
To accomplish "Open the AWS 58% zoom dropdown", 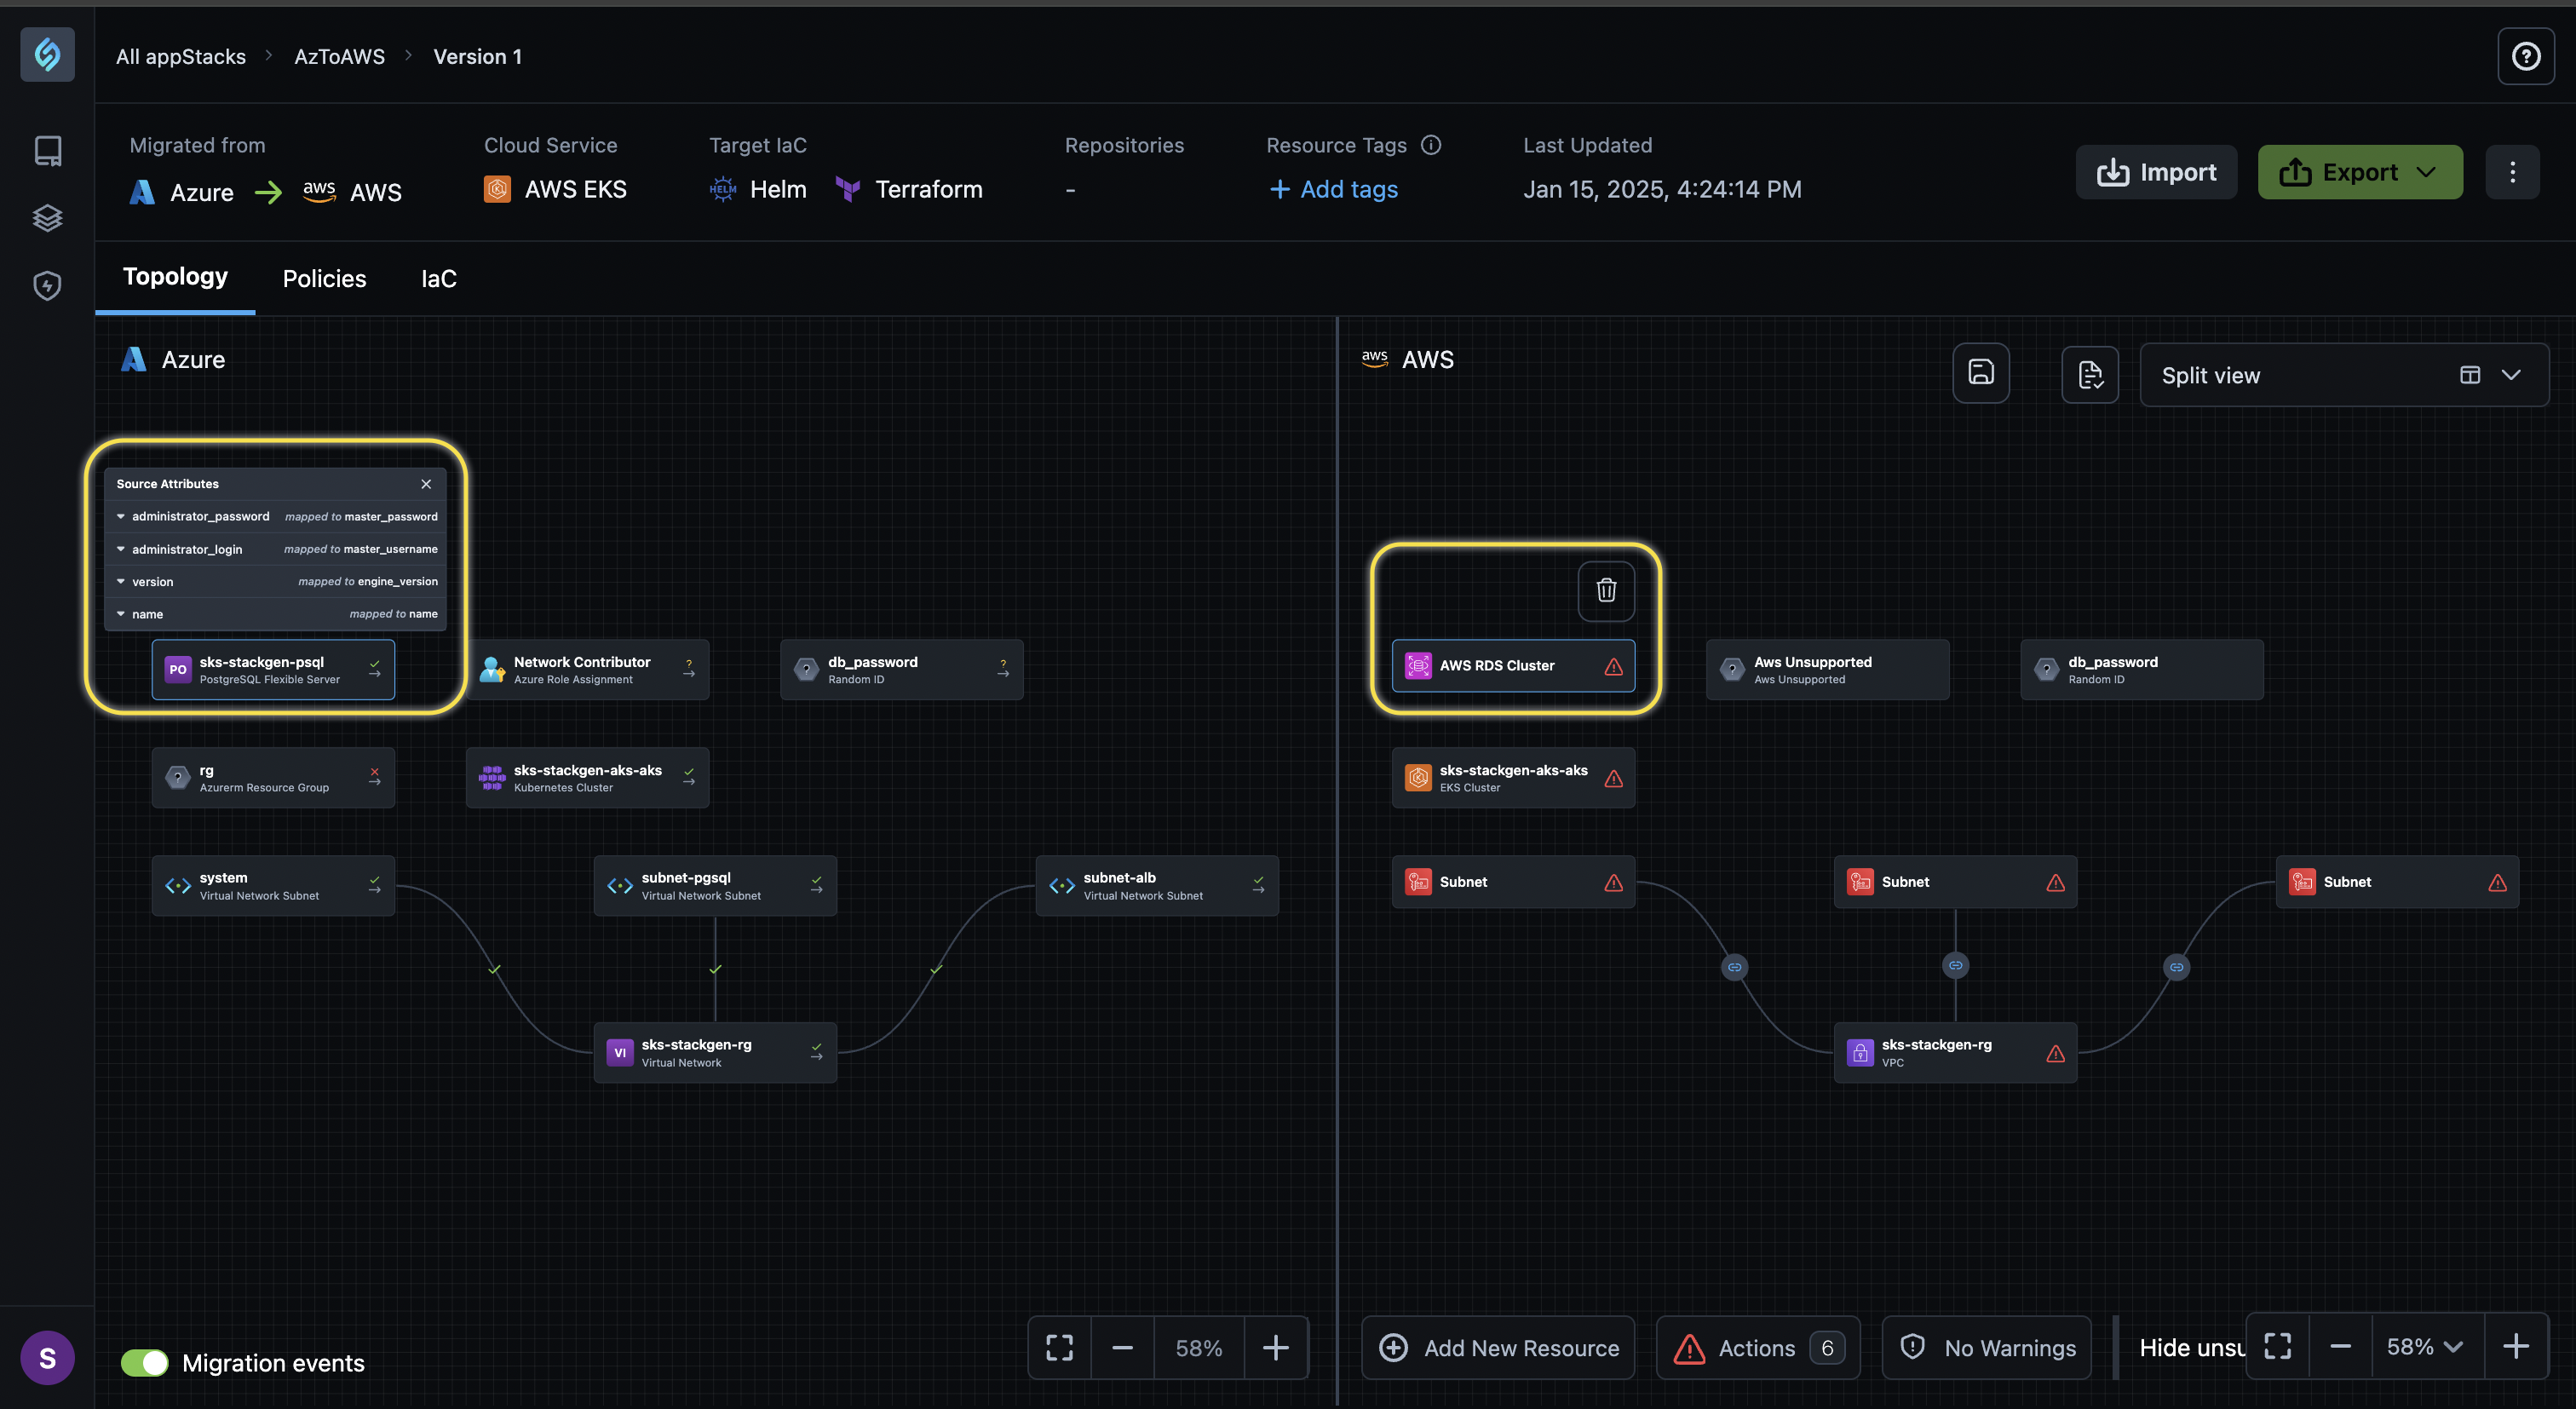I will click(x=2426, y=1346).
